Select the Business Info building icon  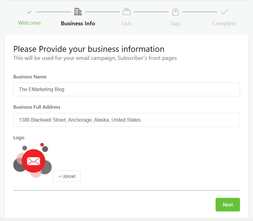click(x=78, y=12)
